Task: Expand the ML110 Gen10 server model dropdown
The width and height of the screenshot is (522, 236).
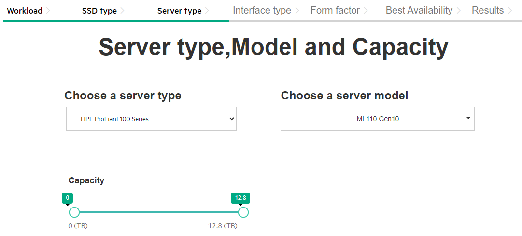Action: pyautogui.click(x=378, y=119)
